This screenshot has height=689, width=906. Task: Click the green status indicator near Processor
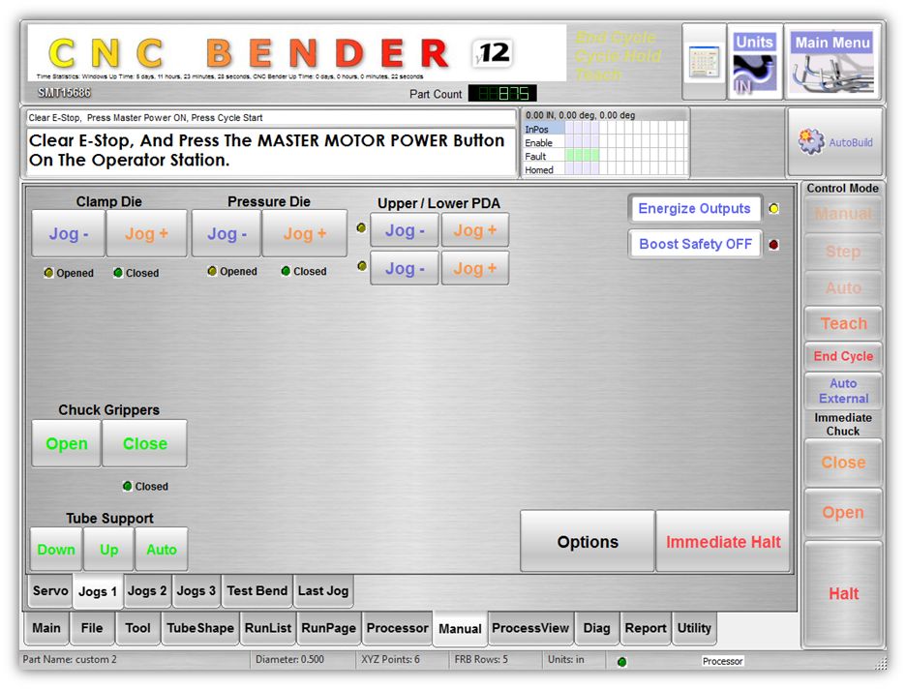pos(621,662)
